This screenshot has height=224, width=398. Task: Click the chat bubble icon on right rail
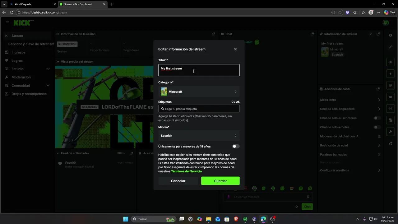(391, 97)
